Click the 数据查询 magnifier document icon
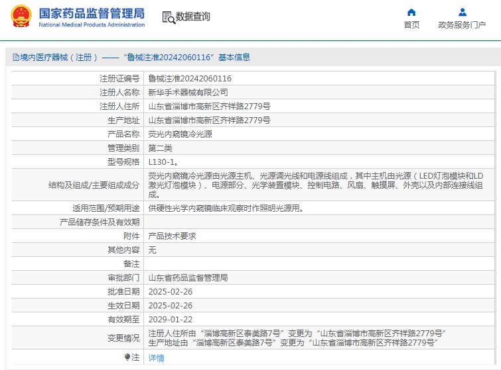This screenshot has height=370, width=501. (168, 17)
